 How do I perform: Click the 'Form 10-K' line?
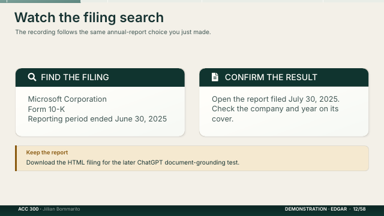coord(46,109)
